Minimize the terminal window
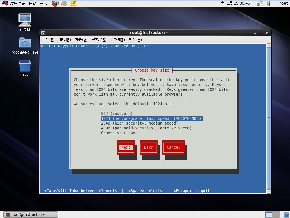This screenshot has width=290, height=218. point(255,33)
